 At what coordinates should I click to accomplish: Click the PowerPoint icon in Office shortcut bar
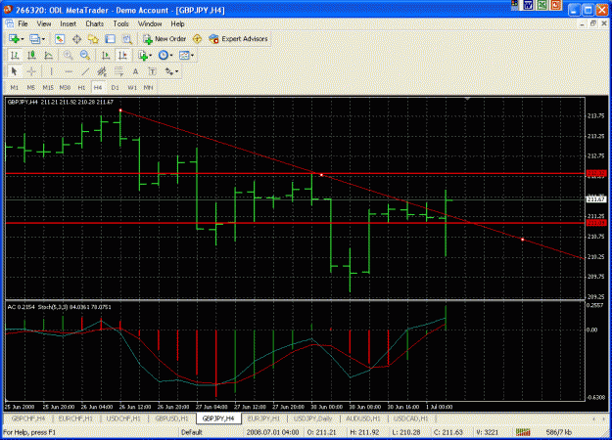point(556,5)
